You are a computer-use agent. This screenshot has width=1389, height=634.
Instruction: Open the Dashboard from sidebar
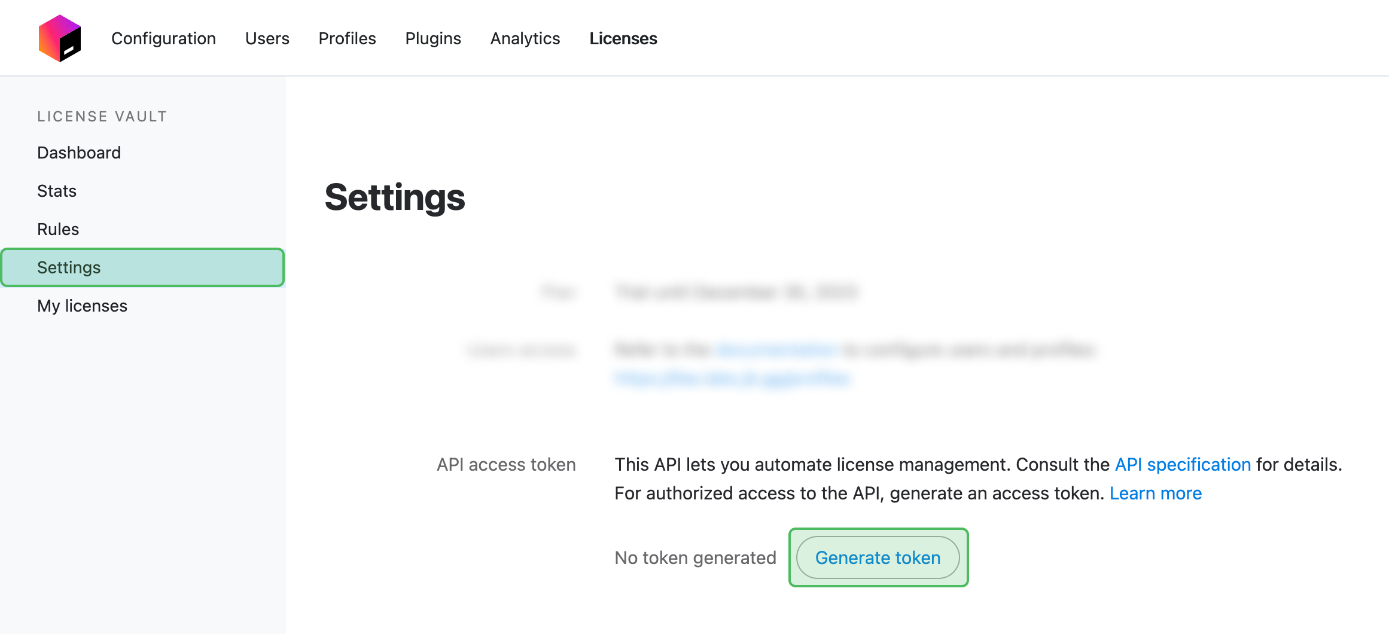(x=78, y=153)
